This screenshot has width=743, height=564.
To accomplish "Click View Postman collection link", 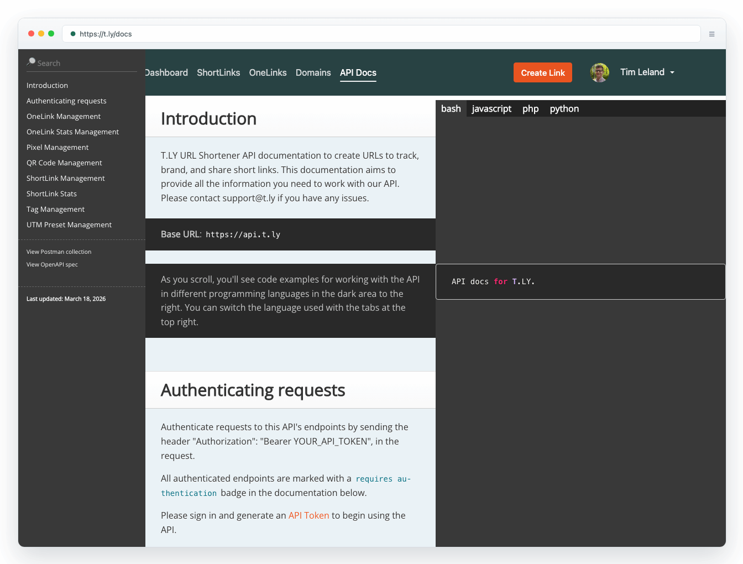I will click(59, 252).
